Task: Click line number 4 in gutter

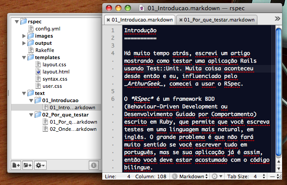Action: [x=113, y=53]
